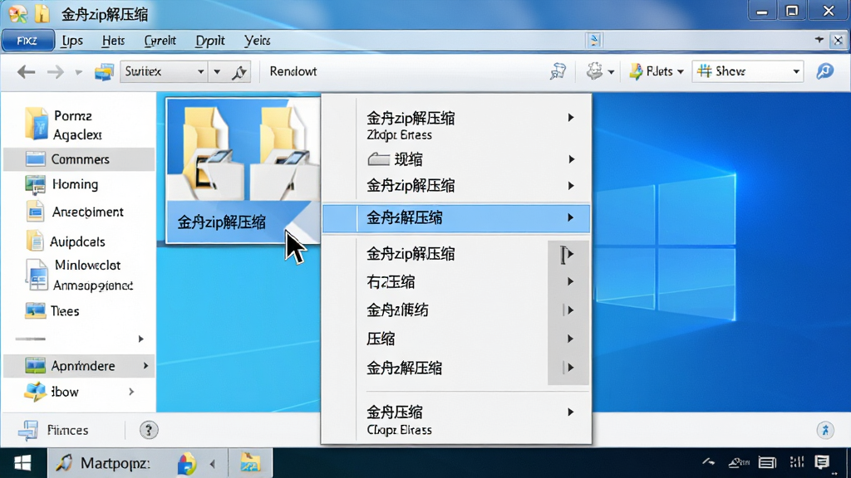This screenshot has height=478, width=851.
Task: Click the accessibility icon at bottom right
Action: [825, 431]
